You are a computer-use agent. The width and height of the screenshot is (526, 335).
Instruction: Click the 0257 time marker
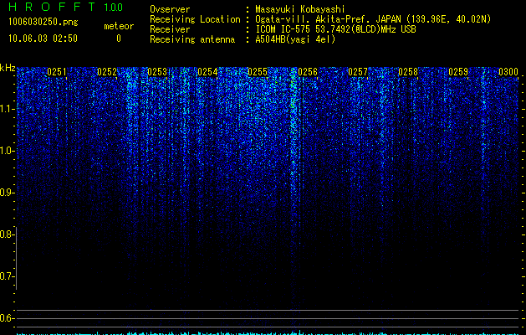coord(358,72)
